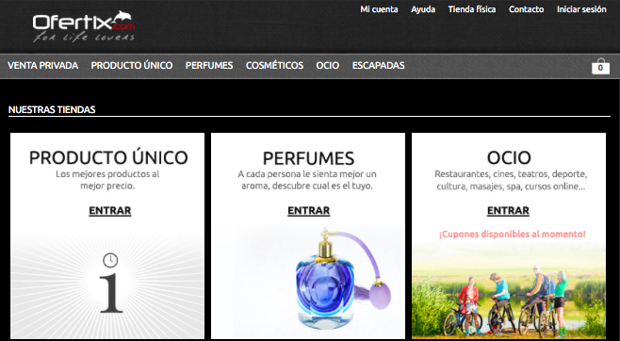Click ENTRAR under Perfumes card
Image resolution: width=620 pixels, height=341 pixels.
point(308,211)
